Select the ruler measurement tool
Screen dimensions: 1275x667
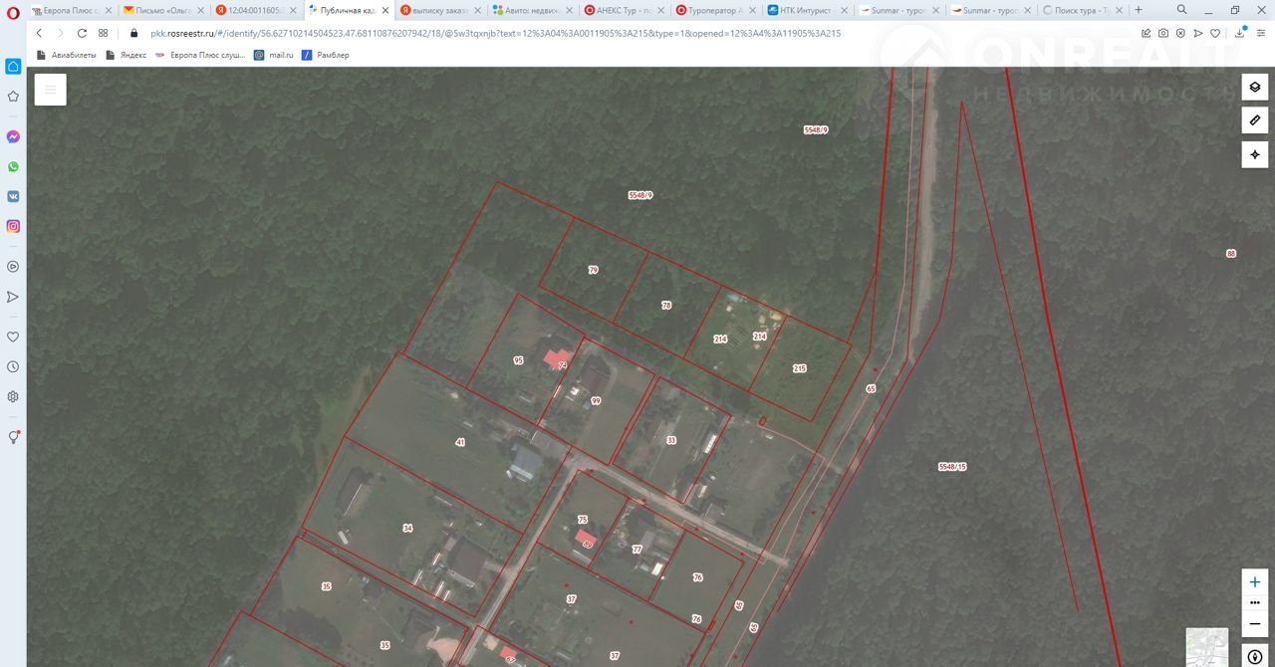1254,120
